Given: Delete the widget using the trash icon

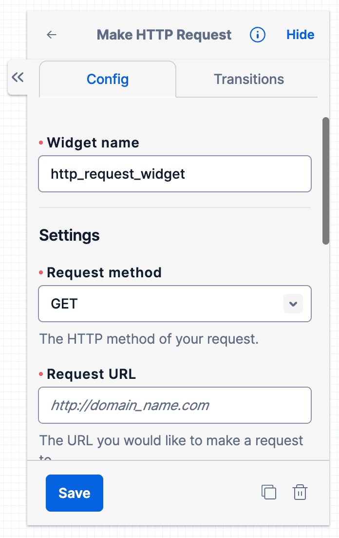Looking at the screenshot, I should pos(300,492).
